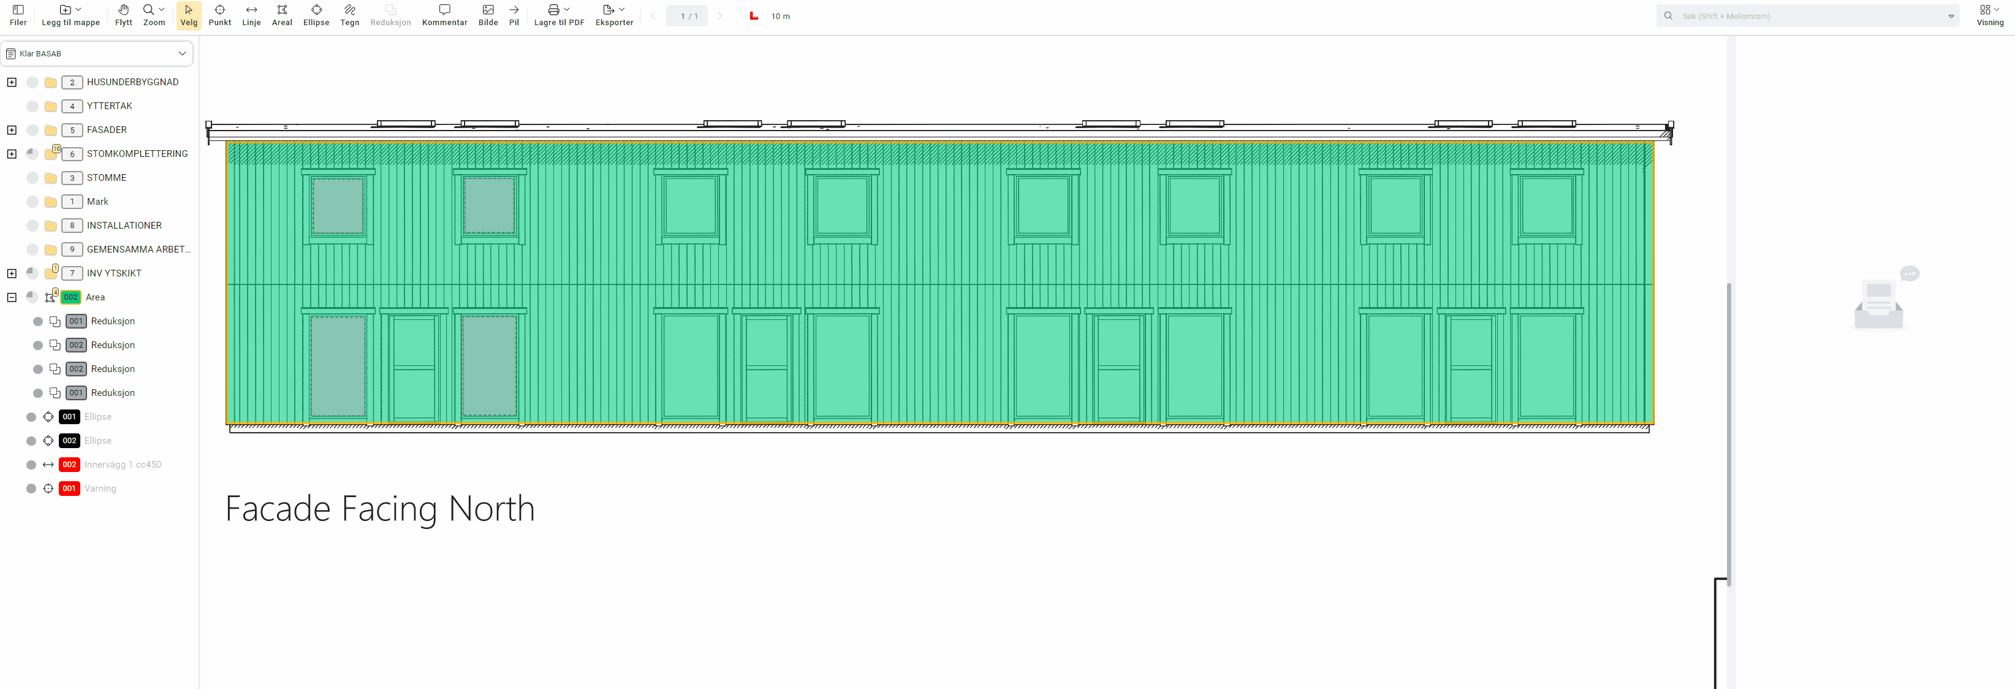Expand the HUSUNDERBYGGNAD folder
The height and width of the screenshot is (689, 2015).
tap(12, 82)
